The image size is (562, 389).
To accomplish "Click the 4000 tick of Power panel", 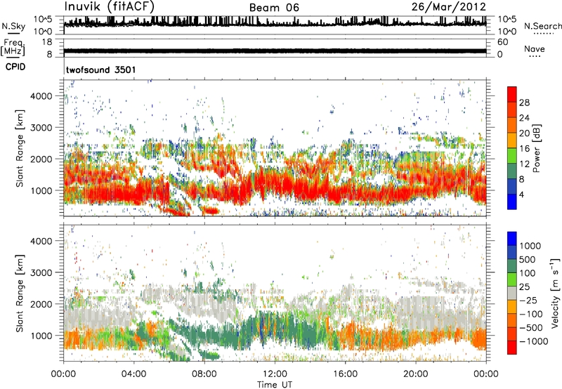I will pyautogui.click(x=41, y=96).
